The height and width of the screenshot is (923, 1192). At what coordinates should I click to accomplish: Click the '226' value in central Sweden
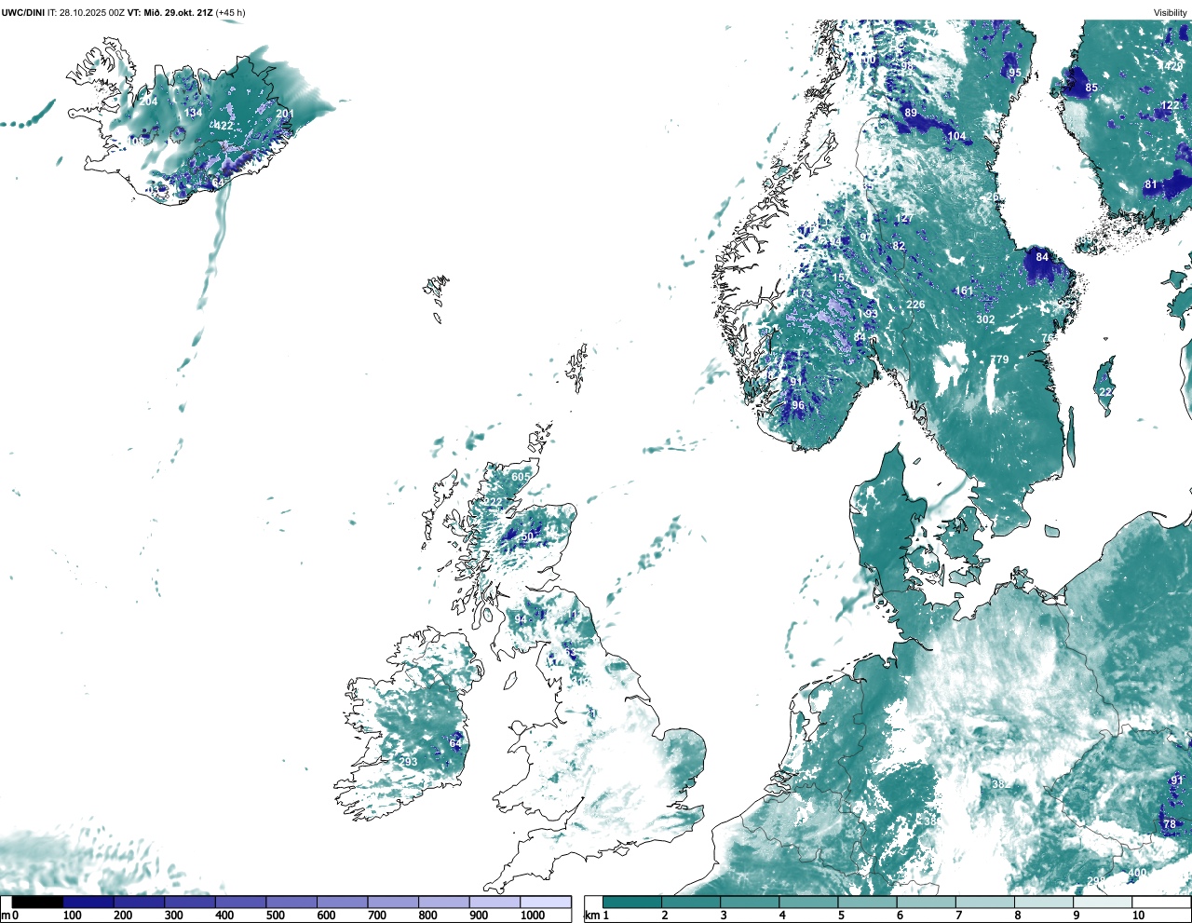915,305
